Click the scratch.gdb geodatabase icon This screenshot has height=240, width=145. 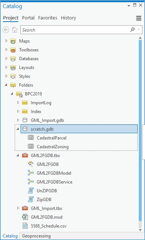[25, 129]
